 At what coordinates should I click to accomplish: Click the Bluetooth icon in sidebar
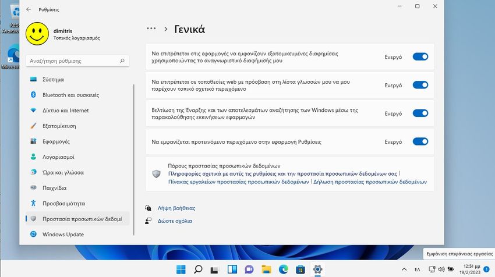click(33, 95)
